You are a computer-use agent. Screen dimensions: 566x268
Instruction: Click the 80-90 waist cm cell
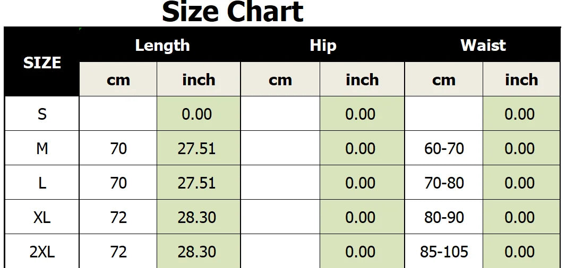point(444,217)
